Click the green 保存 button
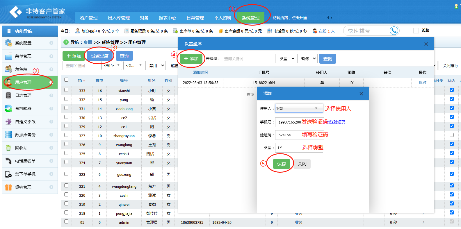This screenshot has height=229, width=461. pos(281,164)
